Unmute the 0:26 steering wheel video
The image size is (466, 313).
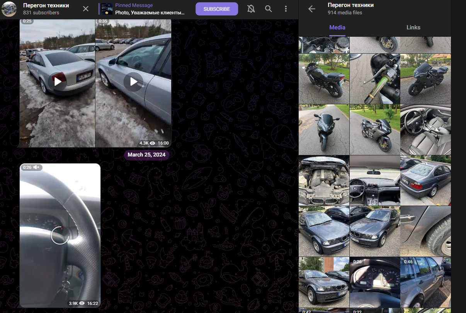coord(36,167)
